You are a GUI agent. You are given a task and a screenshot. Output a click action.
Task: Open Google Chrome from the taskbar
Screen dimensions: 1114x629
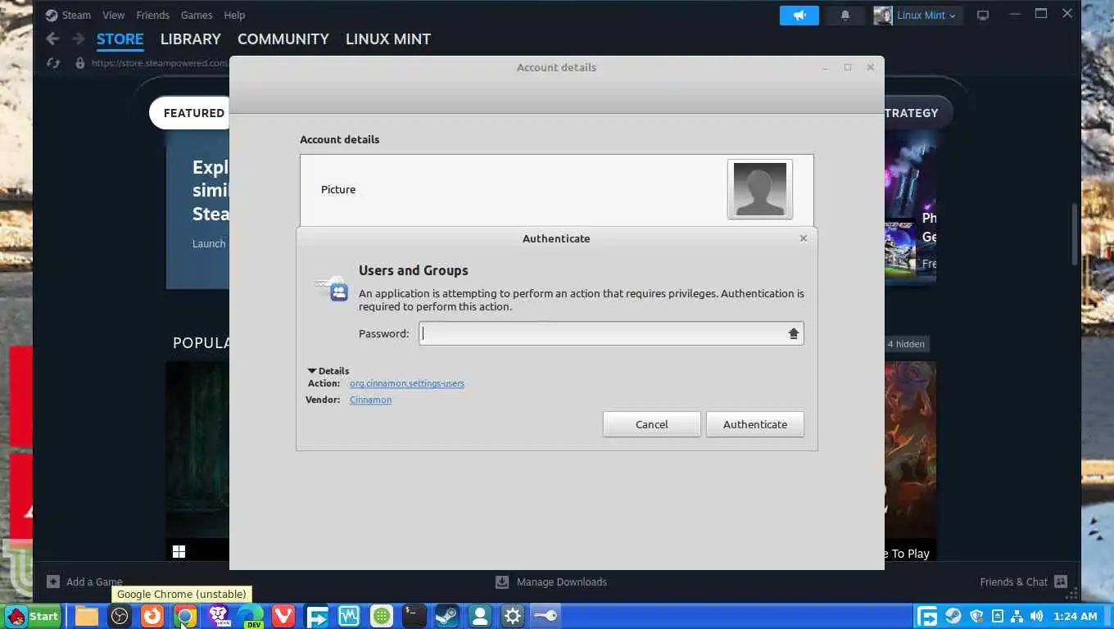pyautogui.click(x=185, y=616)
